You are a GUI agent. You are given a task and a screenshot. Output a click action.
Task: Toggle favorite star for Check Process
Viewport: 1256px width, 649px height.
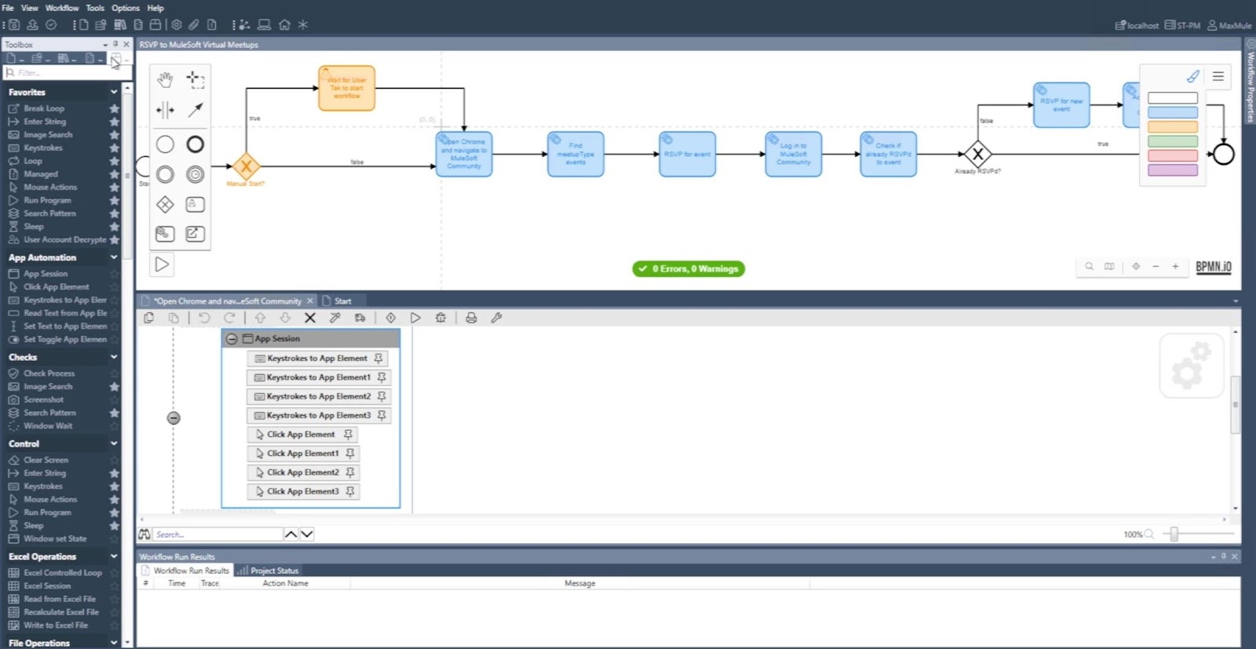click(x=115, y=374)
